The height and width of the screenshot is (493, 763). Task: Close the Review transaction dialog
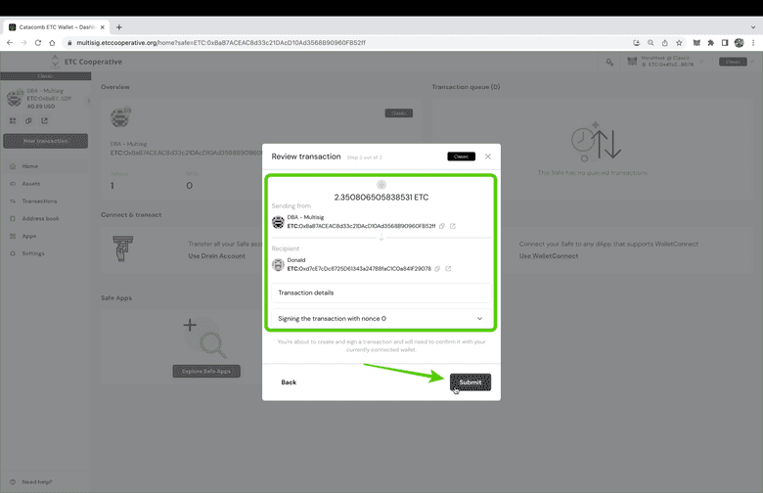(488, 157)
